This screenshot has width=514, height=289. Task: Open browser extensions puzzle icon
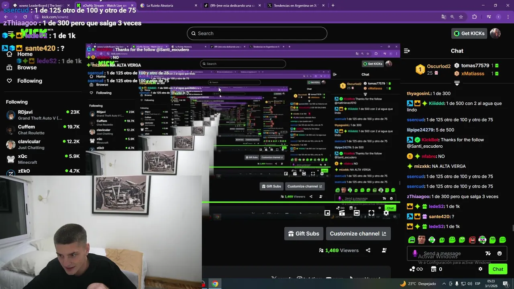coord(474,17)
